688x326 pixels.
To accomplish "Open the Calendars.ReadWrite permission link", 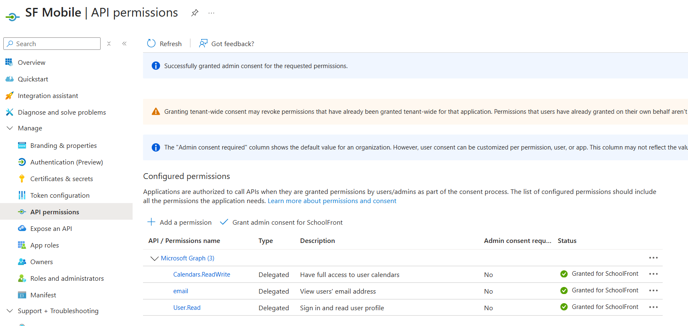I will [202, 275].
